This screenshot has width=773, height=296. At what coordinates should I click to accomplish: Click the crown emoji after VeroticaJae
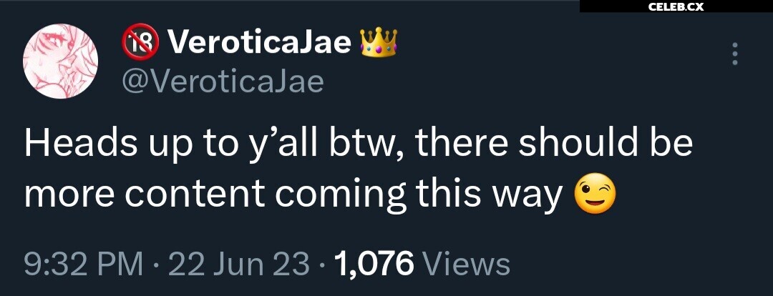pos(379,43)
